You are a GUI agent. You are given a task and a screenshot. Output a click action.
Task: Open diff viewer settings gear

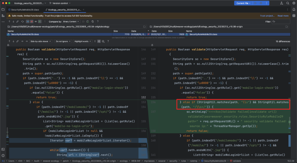pyautogui.click(x=103, y=41)
